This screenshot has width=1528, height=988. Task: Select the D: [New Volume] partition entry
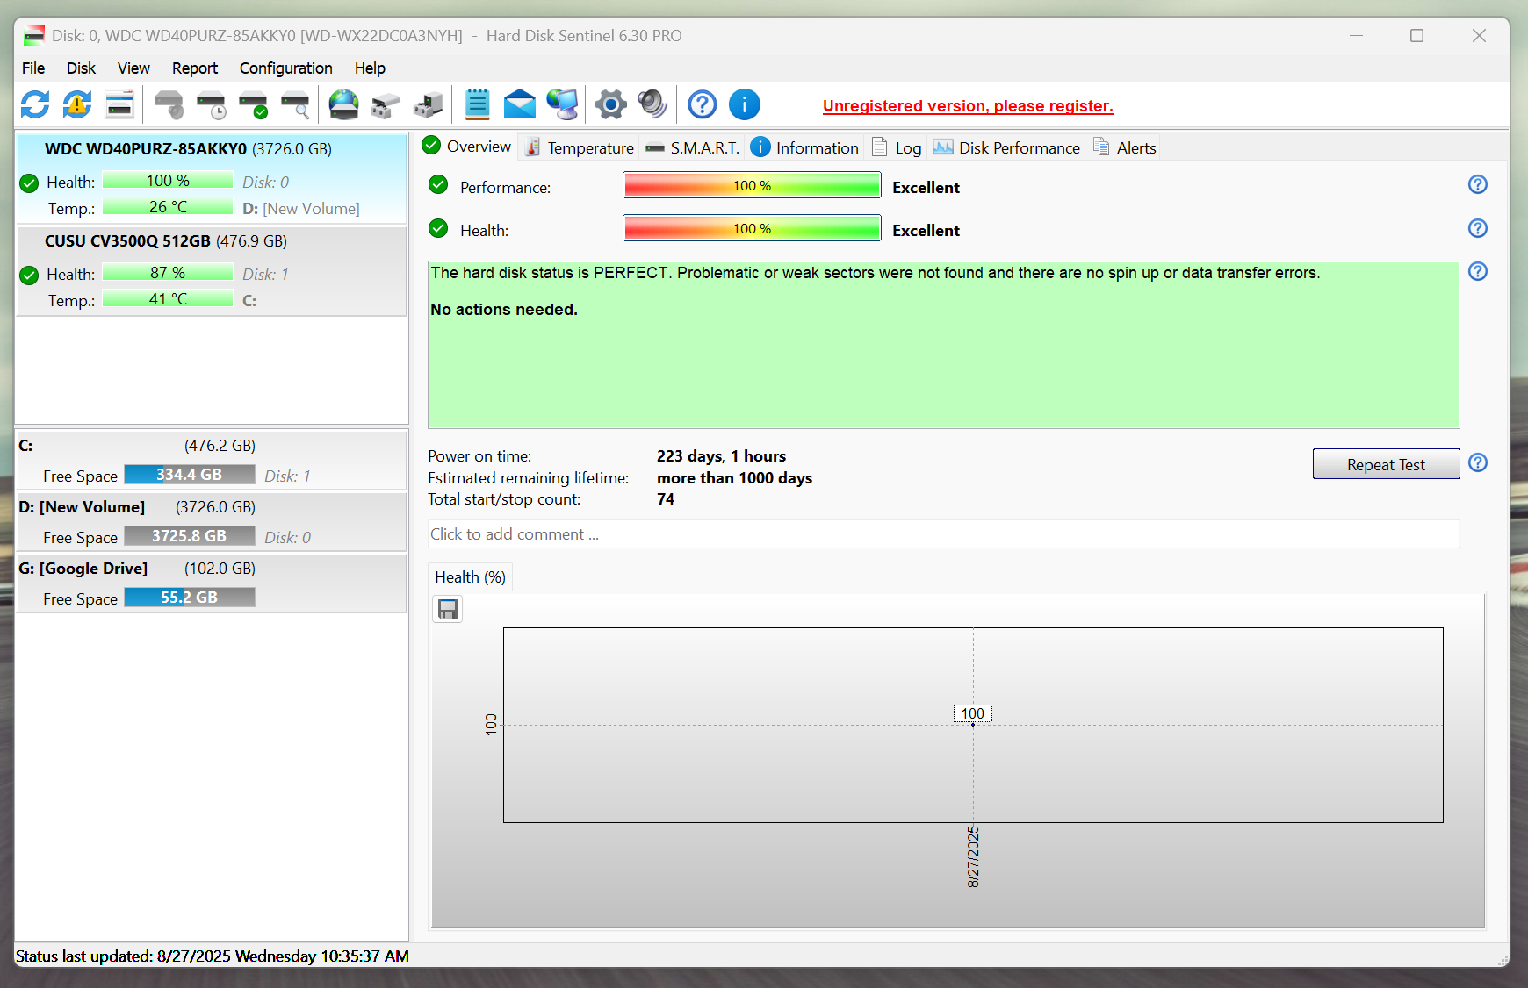click(212, 521)
